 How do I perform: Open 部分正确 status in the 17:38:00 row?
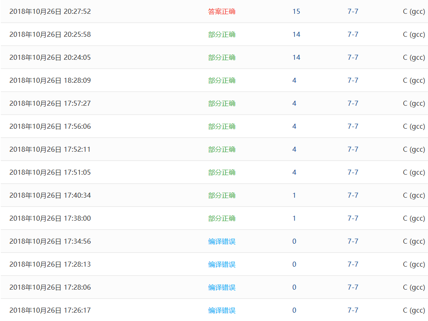pyautogui.click(x=222, y=218)
